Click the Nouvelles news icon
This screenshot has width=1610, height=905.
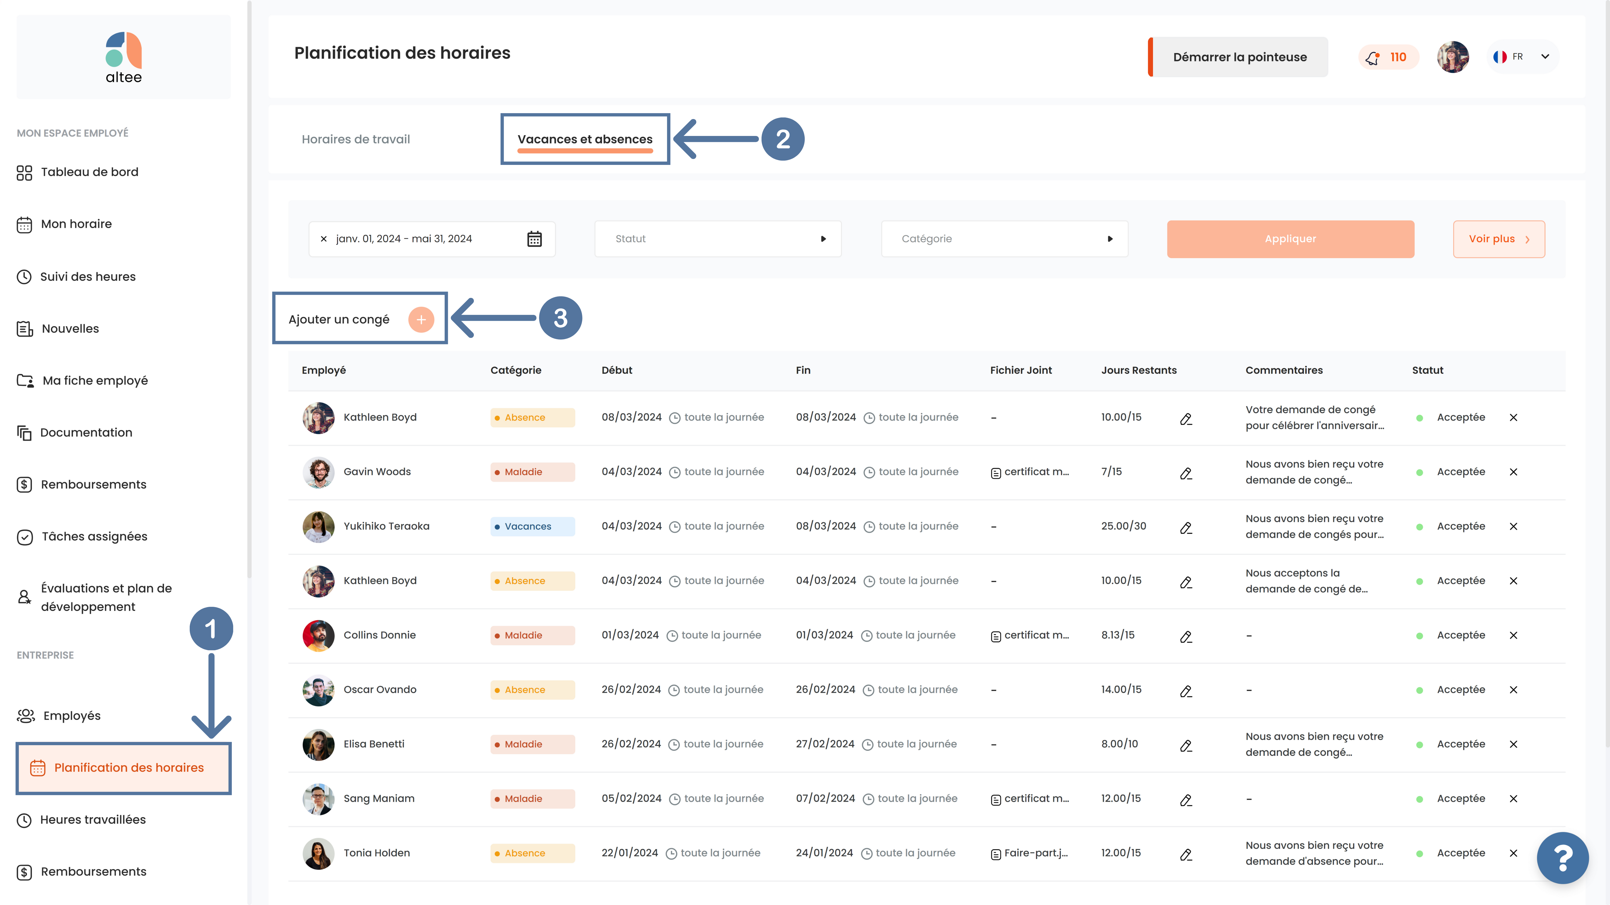(24, 328)
